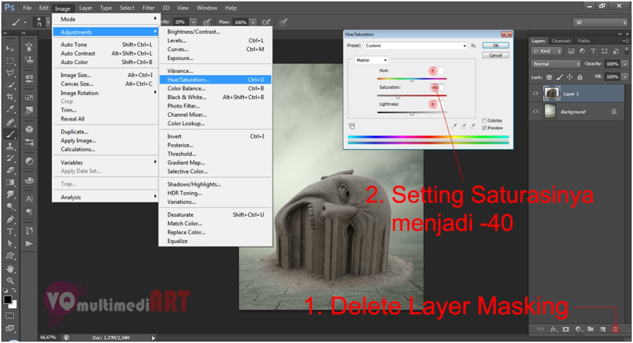Open the layer Fill dropdown arrow
633x343 pixels.
(x=625, y=77)
